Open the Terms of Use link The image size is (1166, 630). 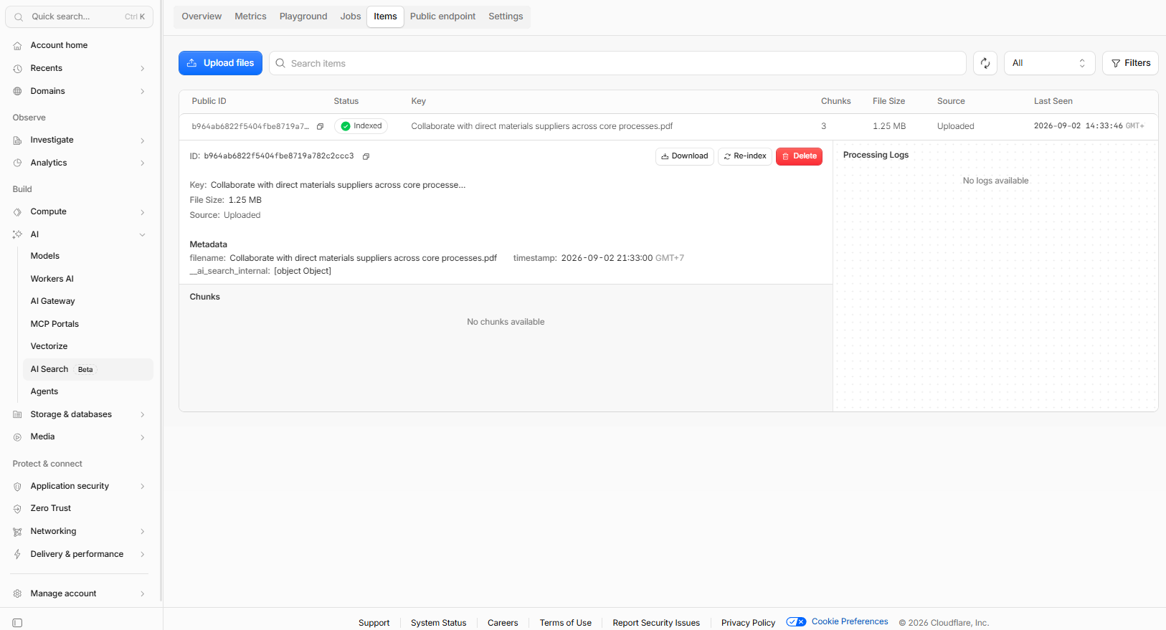[566, 623]
